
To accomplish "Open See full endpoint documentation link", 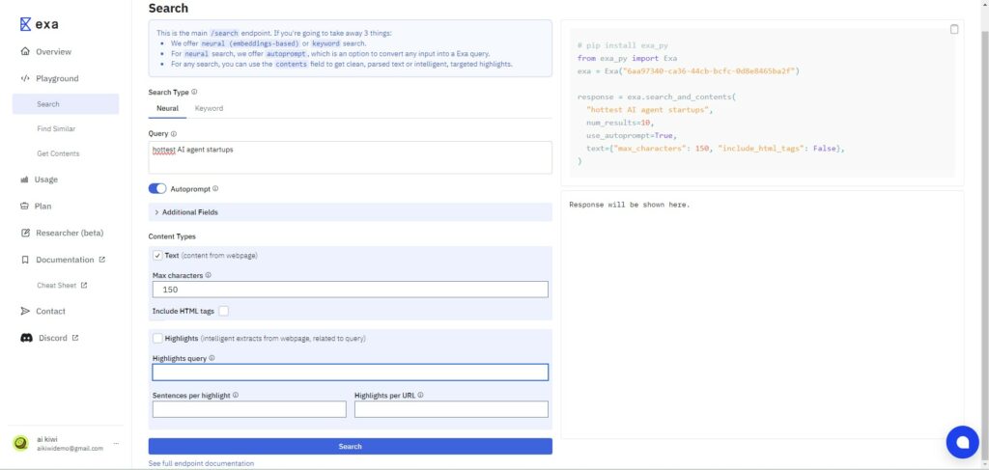I will pyautogui.click(x=201, y=463).
